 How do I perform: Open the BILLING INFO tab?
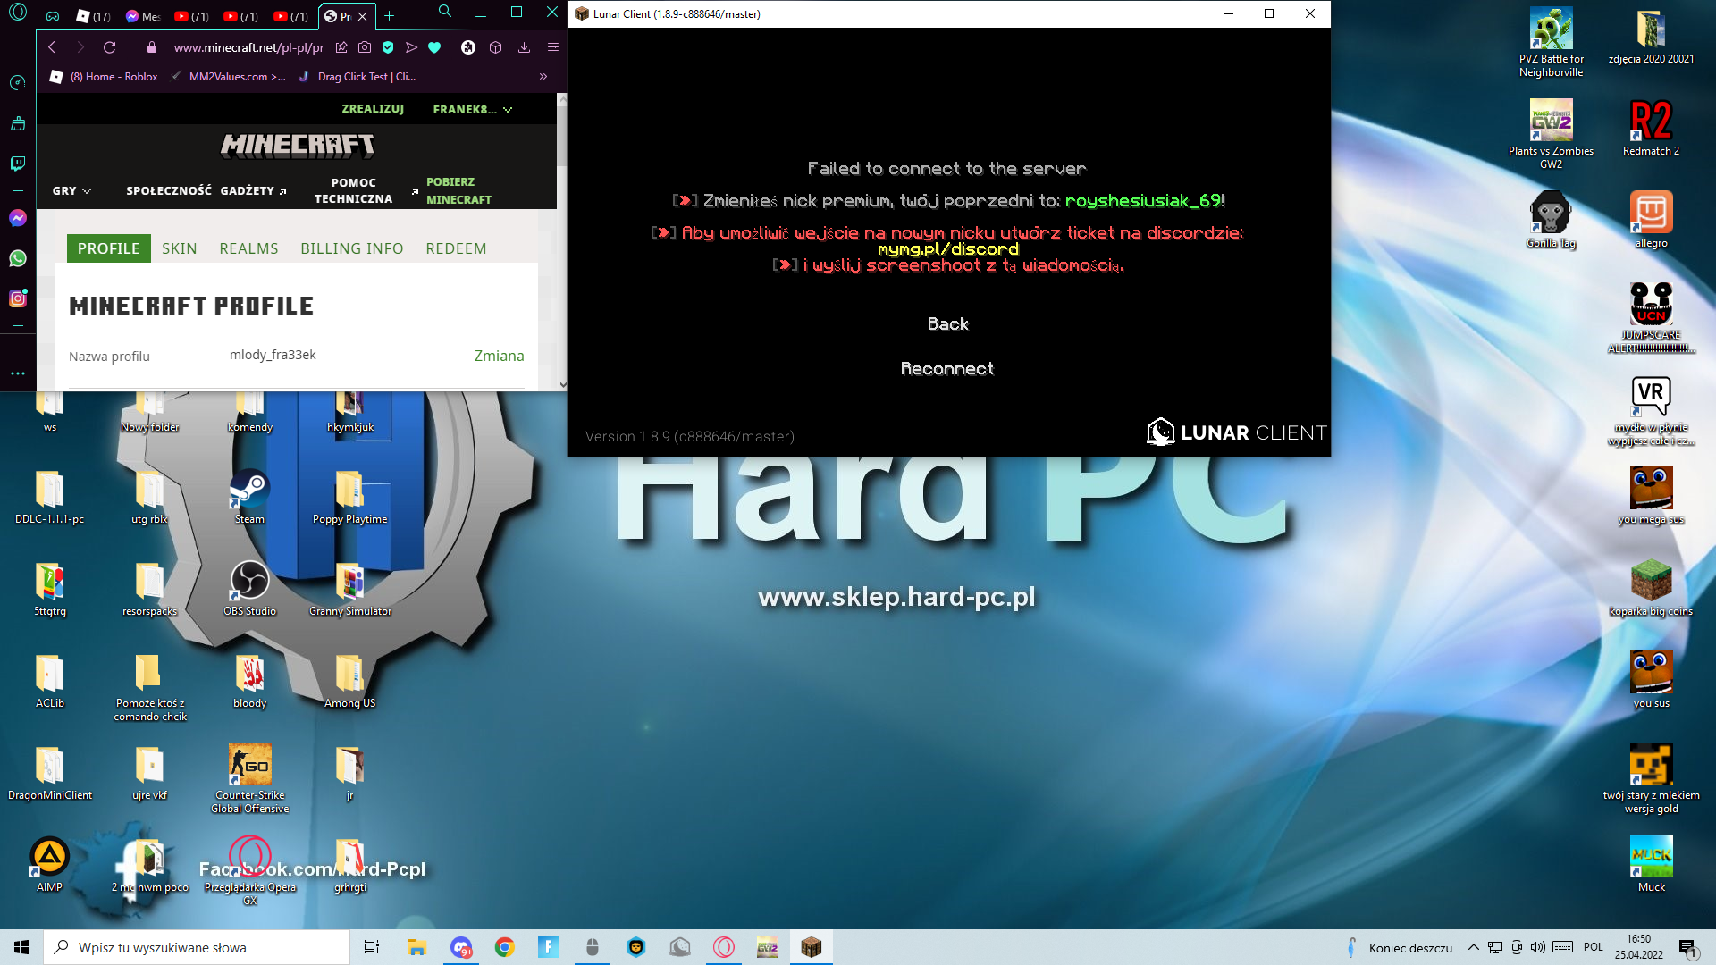351,248
